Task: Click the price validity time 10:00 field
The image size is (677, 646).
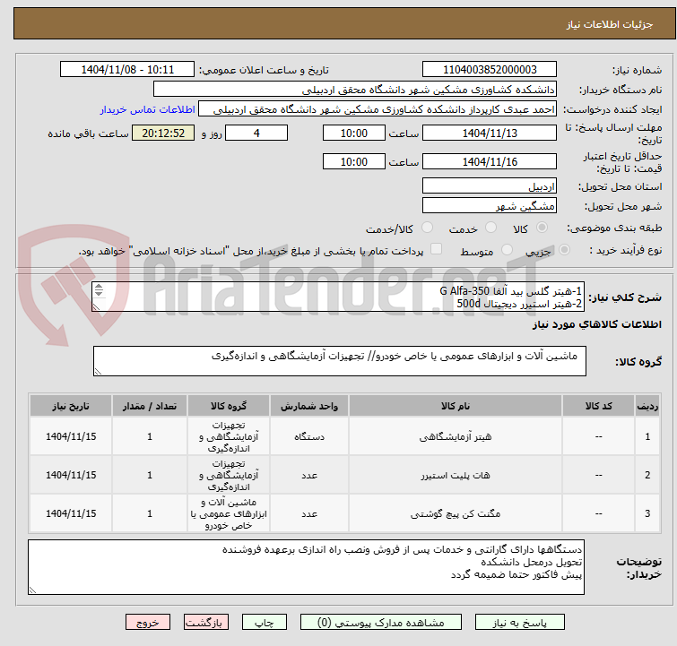Action: (x=353, y=161)
